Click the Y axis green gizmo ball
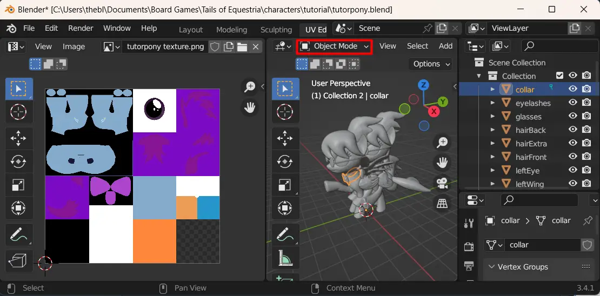Screen dimensions: 600x296 pyautogui.click(x=443, y=102)
